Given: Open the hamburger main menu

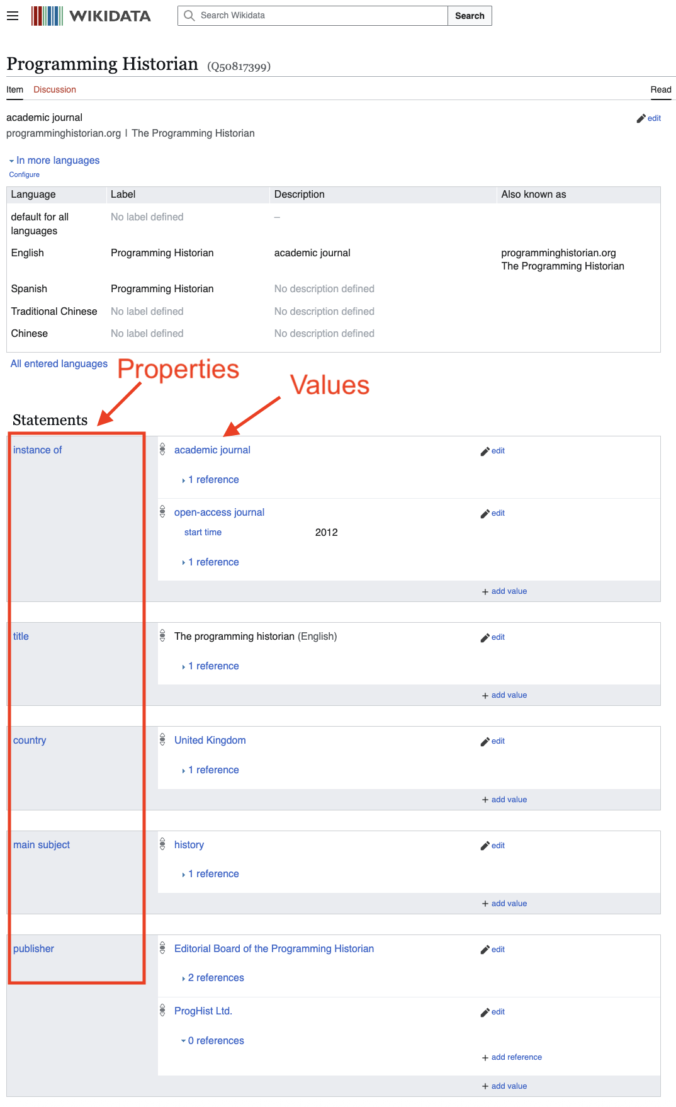Looking at the screenshot, I should click(13, 16).
